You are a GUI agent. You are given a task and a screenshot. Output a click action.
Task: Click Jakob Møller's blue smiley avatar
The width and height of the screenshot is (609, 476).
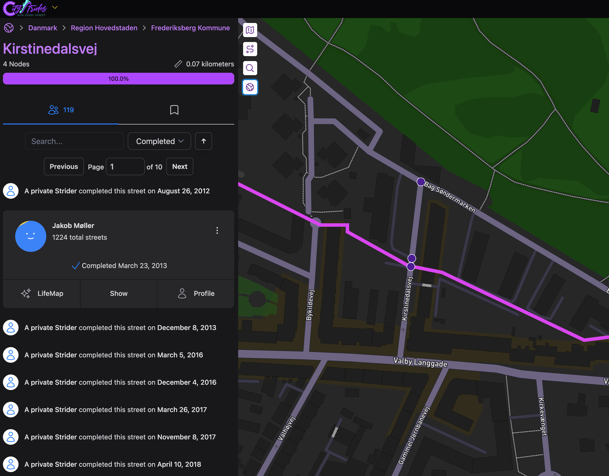pos(30,236)
